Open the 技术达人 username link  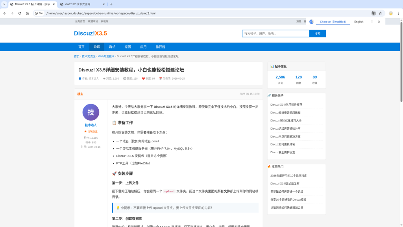pyautogui.click(x=91, y=125)
